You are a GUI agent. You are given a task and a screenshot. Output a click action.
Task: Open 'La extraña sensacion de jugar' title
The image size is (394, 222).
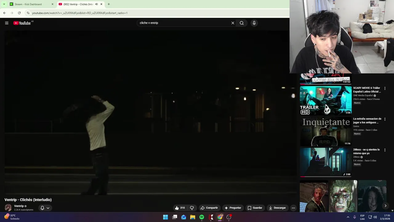click(367, 121)
